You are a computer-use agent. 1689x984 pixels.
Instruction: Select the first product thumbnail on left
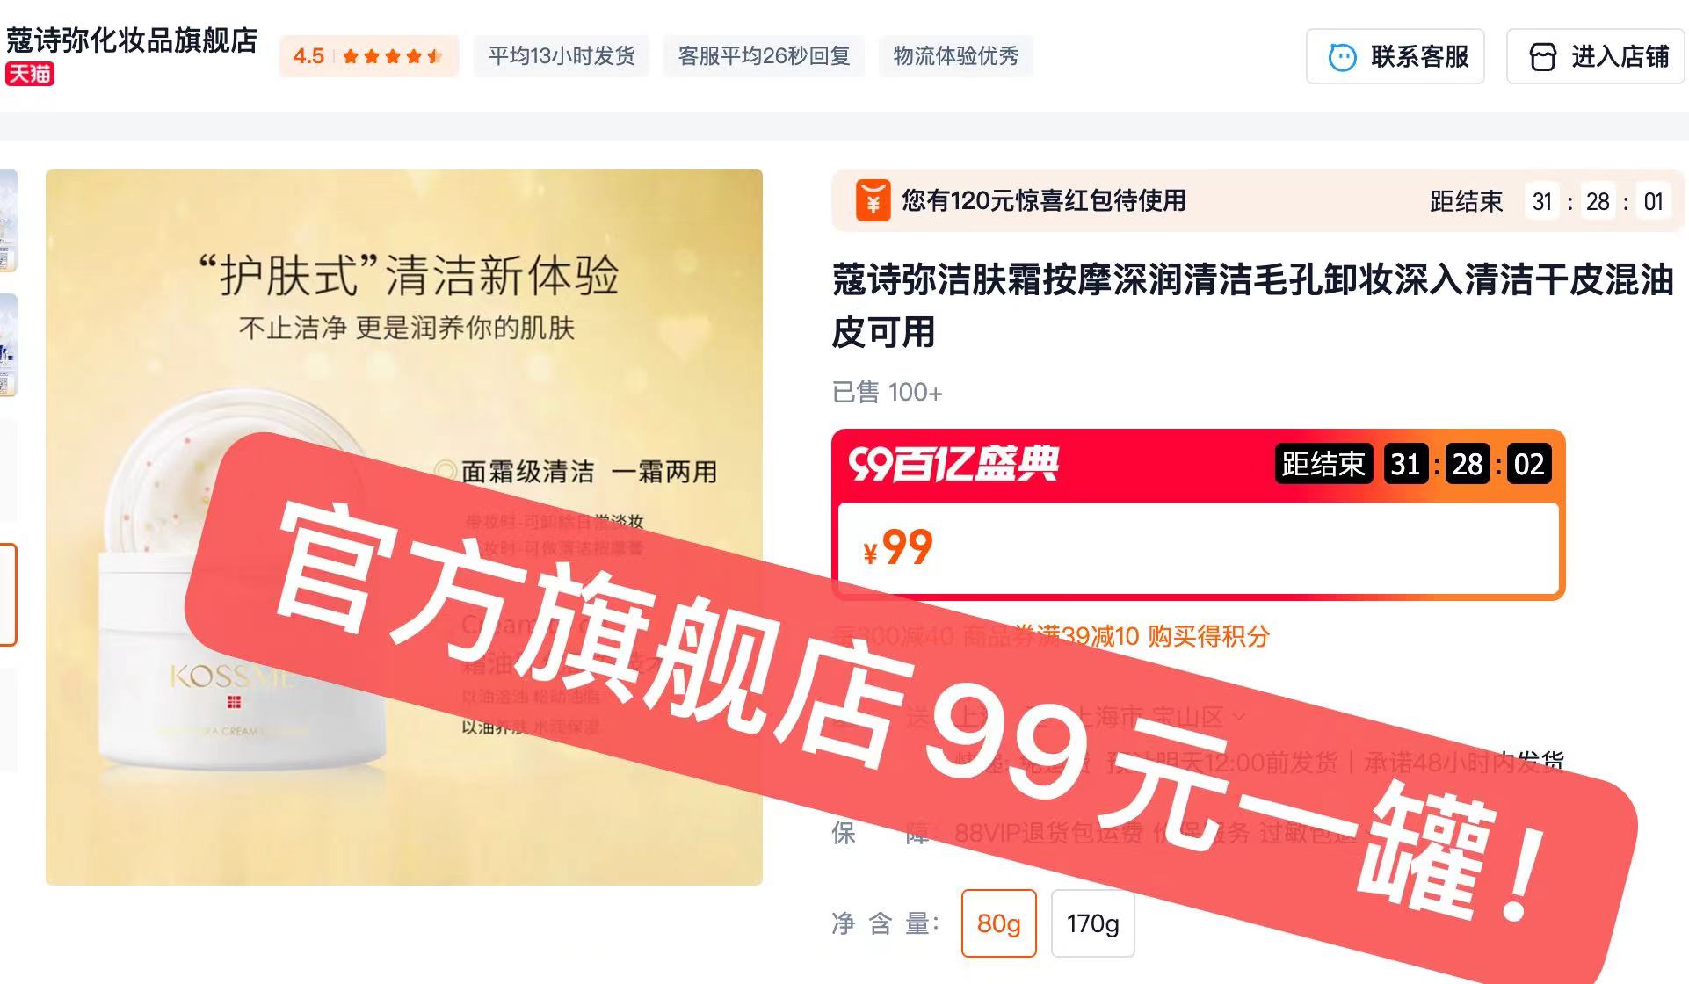(x=8, y=221)
